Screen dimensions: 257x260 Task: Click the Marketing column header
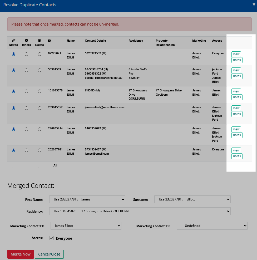point(199,41)
